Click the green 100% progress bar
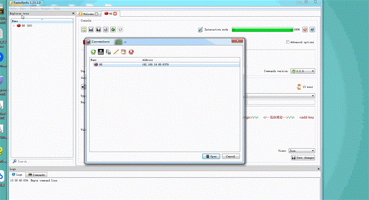369x200 pixels. click(263, 30)
